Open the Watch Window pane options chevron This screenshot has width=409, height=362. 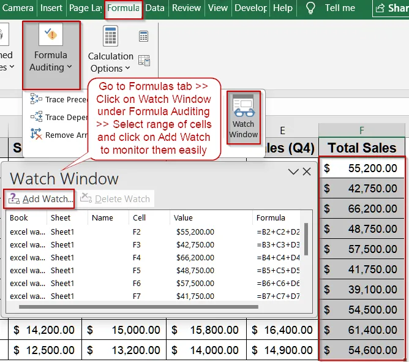click(293, 172)
